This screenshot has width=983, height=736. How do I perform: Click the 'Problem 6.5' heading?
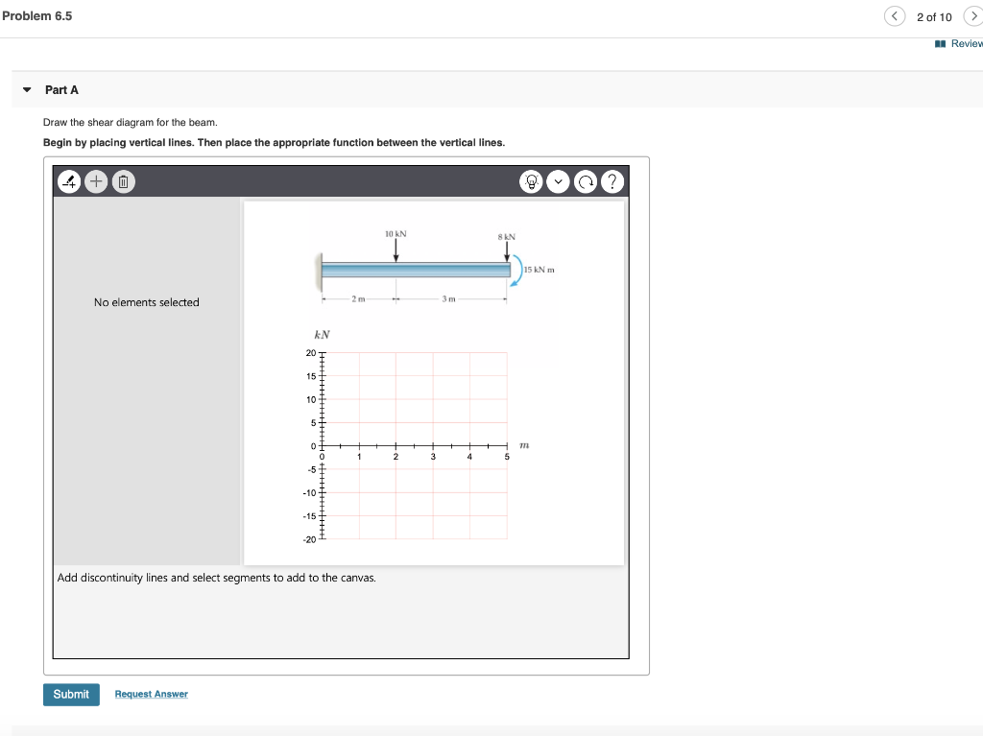[37, 16]
